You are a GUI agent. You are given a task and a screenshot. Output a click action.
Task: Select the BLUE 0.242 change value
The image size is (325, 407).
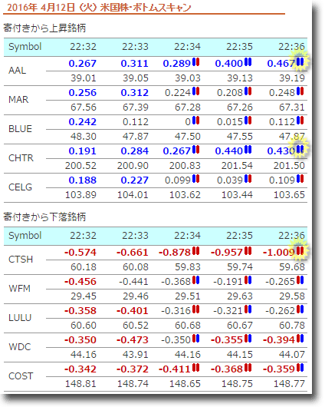coord(83,122)
